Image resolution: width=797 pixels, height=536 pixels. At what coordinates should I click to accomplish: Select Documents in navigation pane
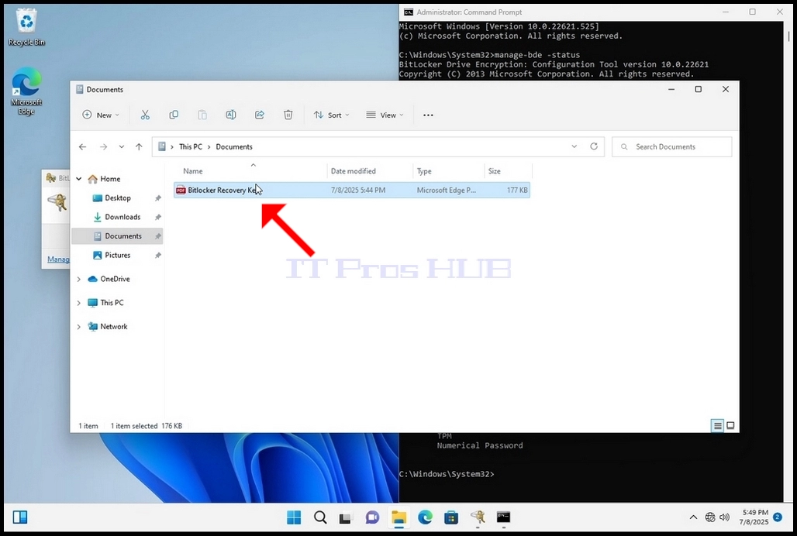click(x=117, y=236)
